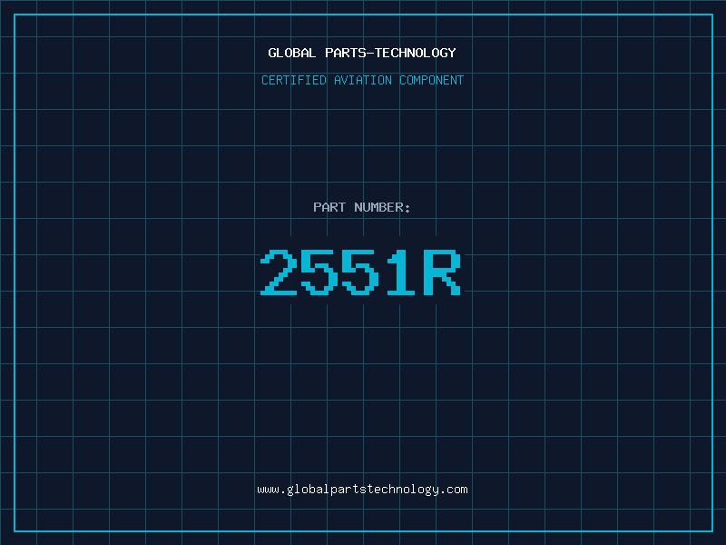Image resolution: width=726 pixels, height=545 pixels.
Task: Select the part number 2551R
Action: [x=360, y=272]
